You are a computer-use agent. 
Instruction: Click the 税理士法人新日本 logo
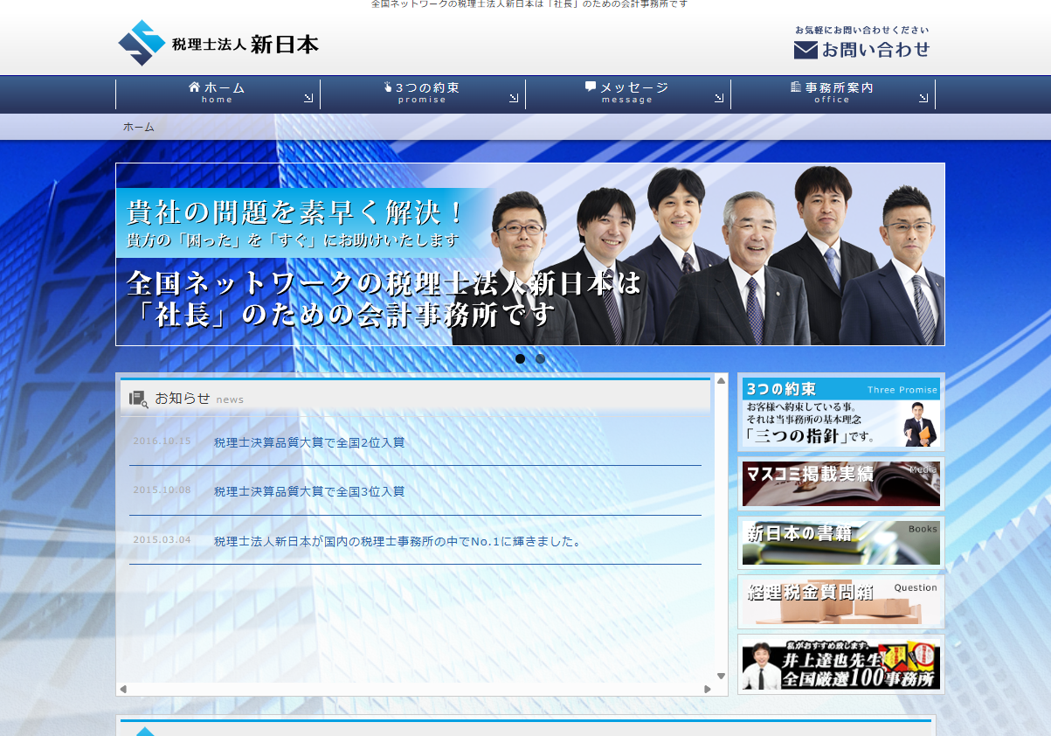[x=218, y=44]
